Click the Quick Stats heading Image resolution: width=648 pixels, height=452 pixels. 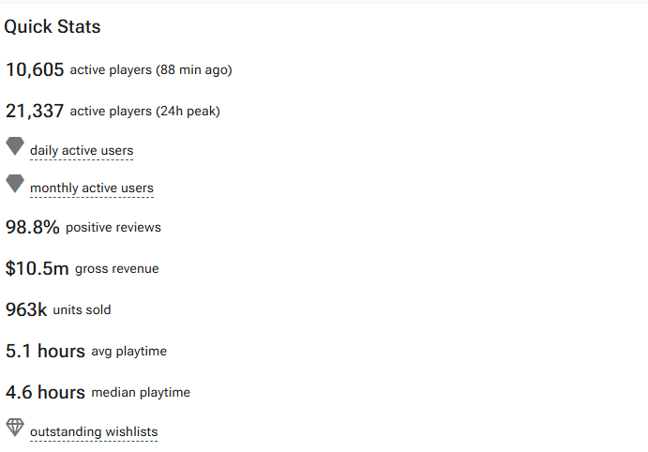[x=53, y=27]
